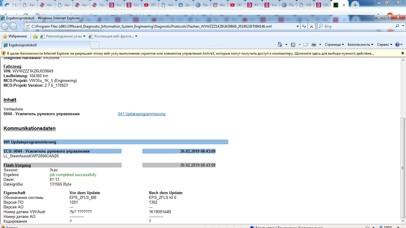The image size is (406, 228).
Task: Click the address bar file path field
Action: point(163,26)
